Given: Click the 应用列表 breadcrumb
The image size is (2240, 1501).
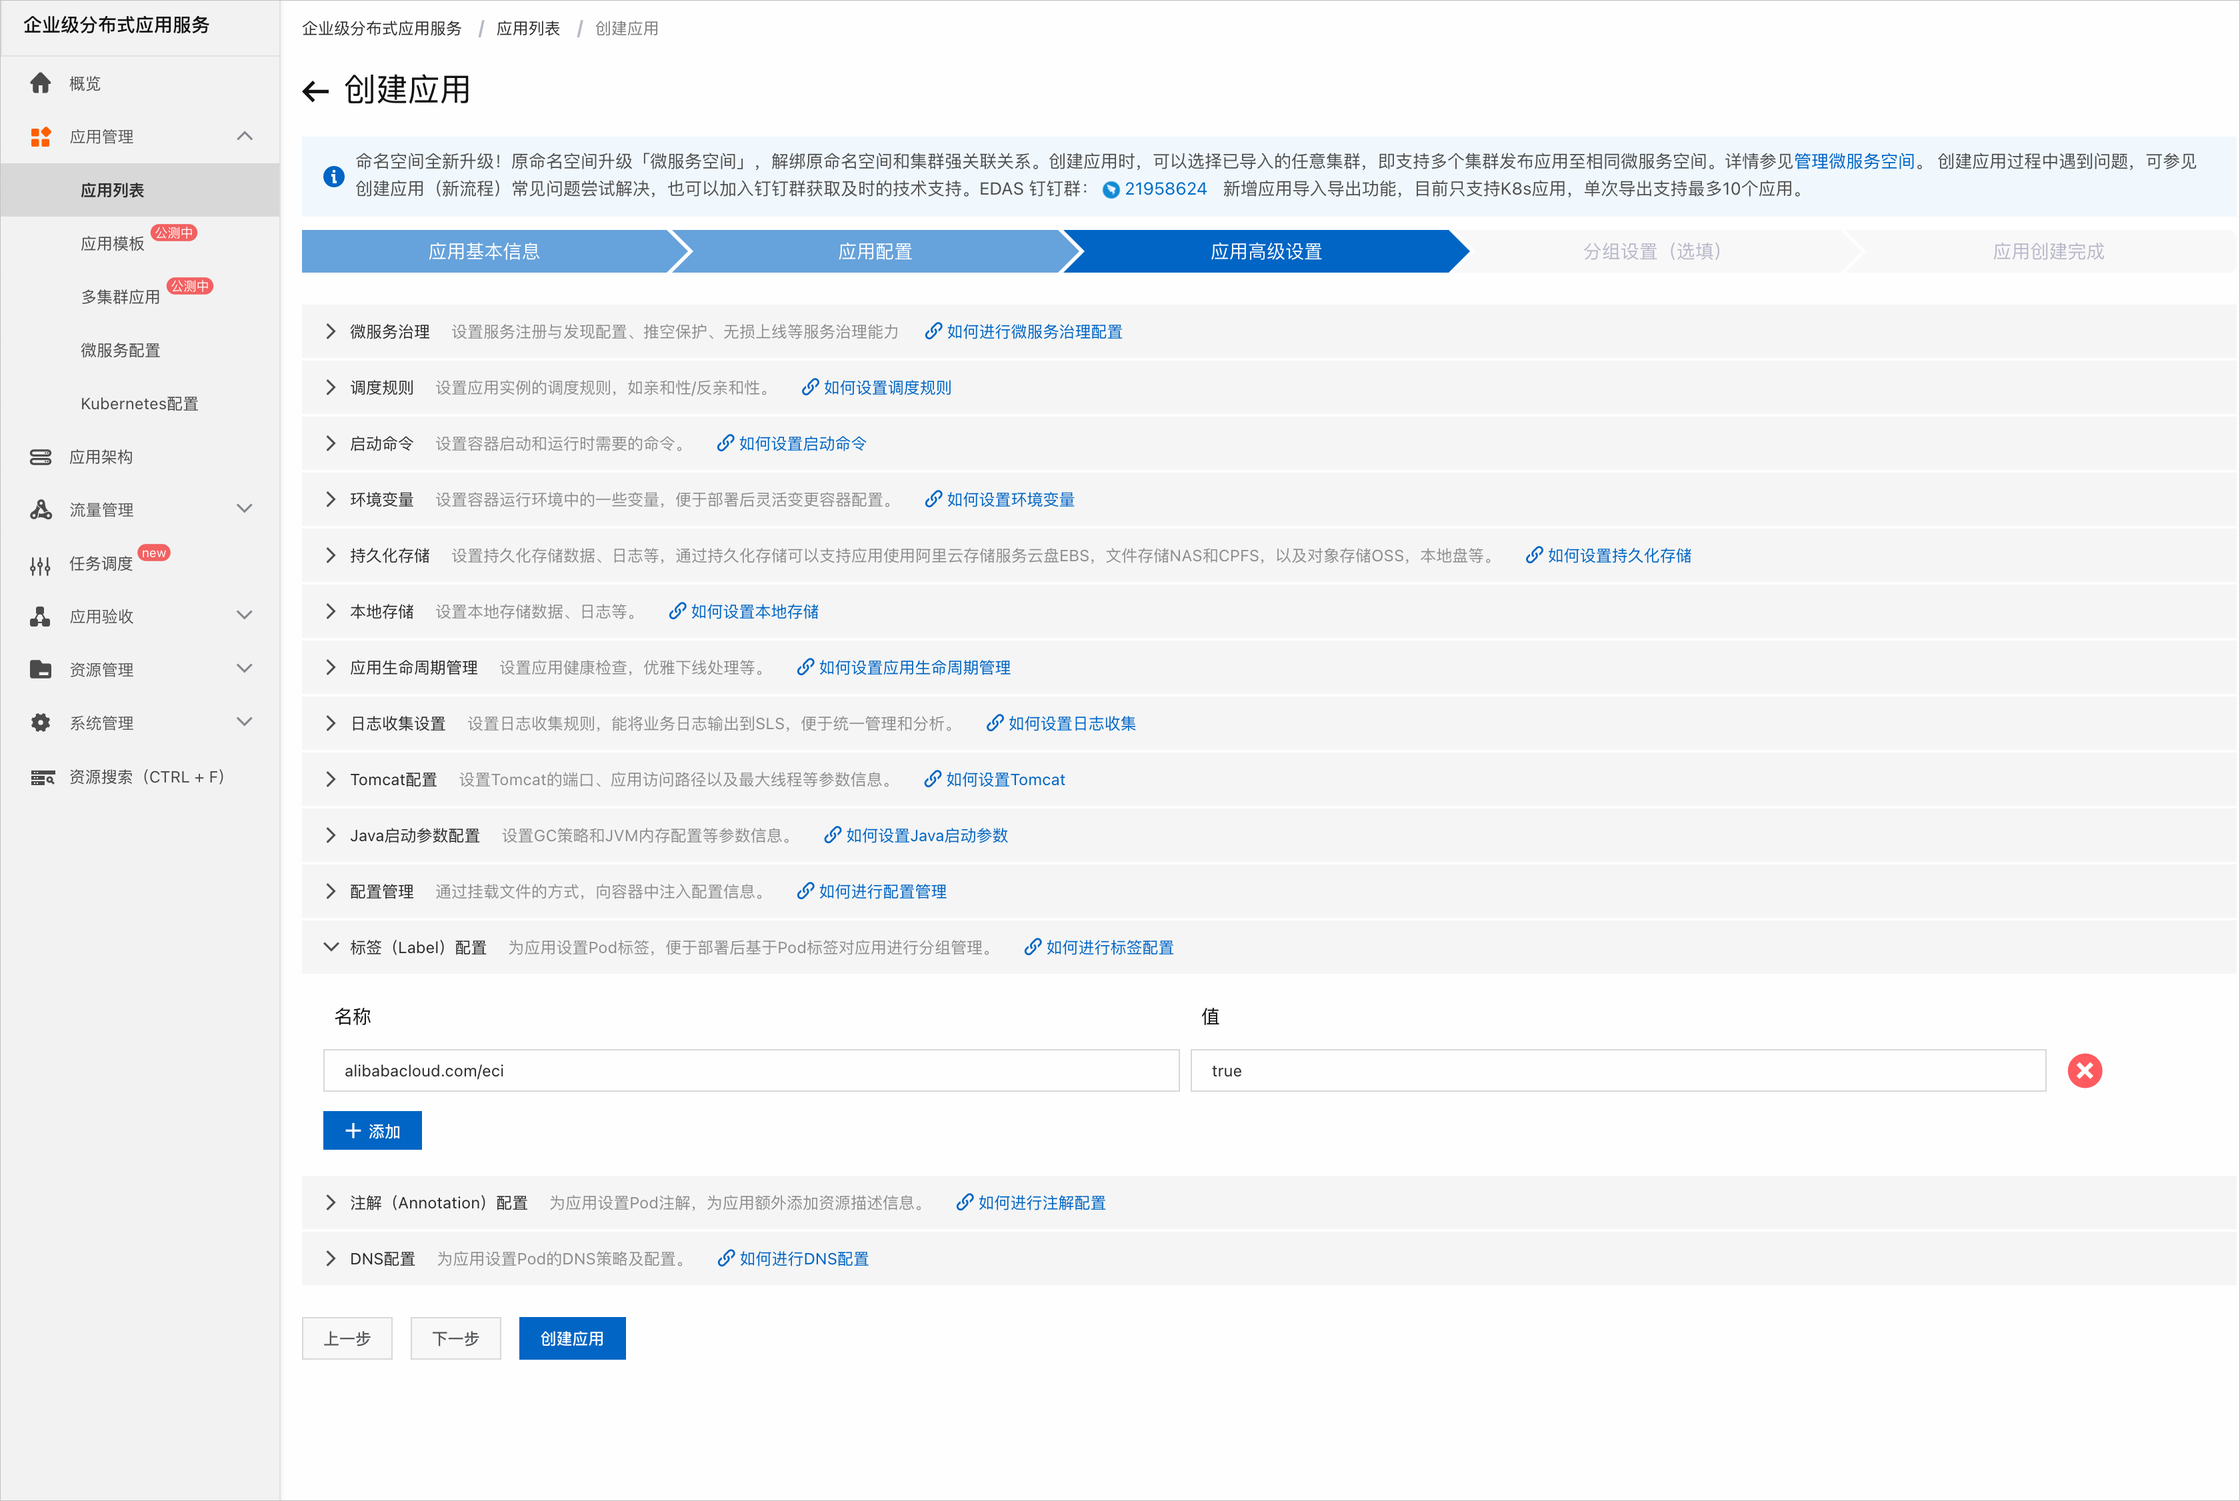Looking at the screenshot, I should tap(529, 29).
